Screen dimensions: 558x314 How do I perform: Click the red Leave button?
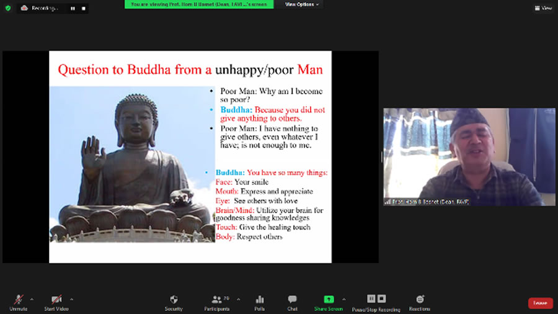tap(540, 303)
